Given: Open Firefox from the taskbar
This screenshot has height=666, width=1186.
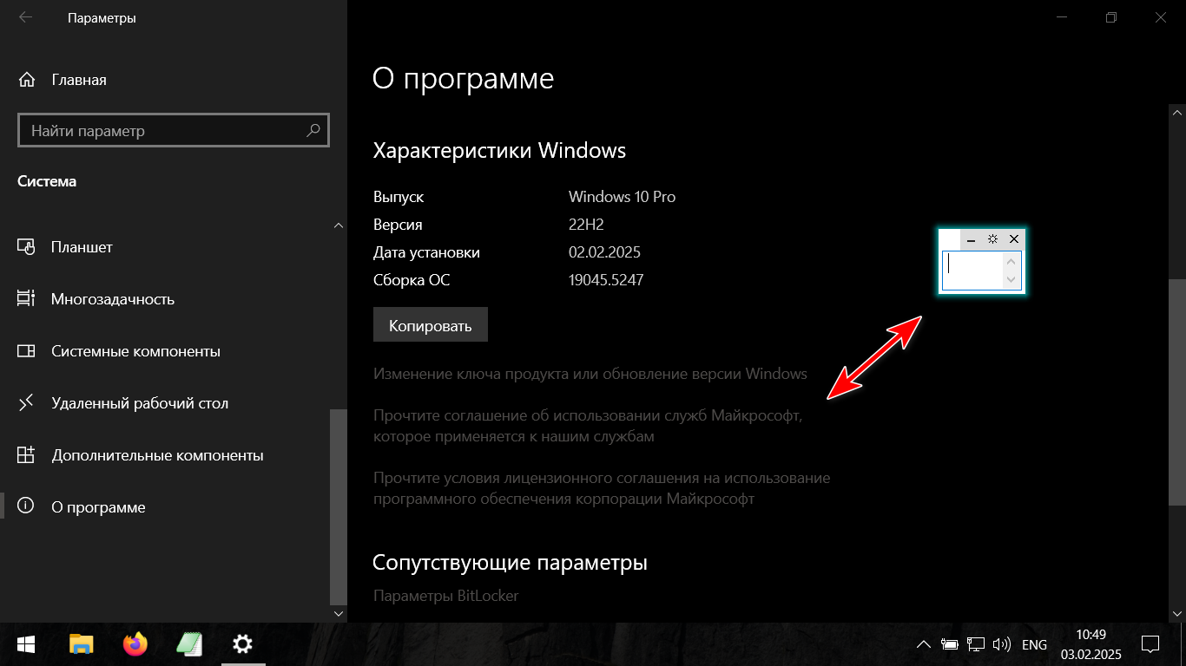Looking at the screenshot, I should point(135,644).
